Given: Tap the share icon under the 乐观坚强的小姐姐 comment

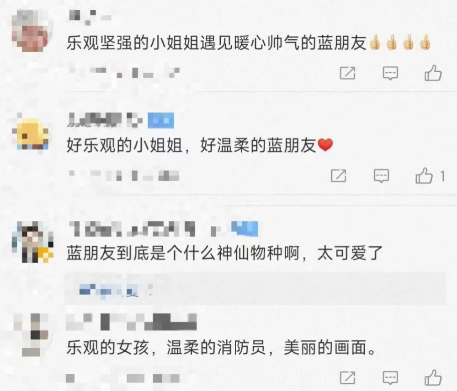Looking at the screenshot, I should tap(348, 73).
